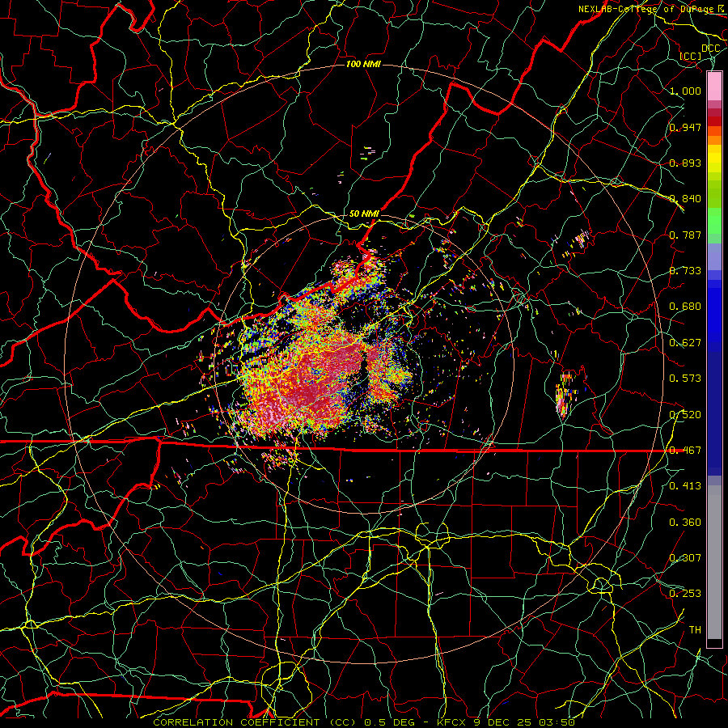The width and height of the screenshot is (728, 728).
Task: Select the 0.520 scale value
Action: 685,414
